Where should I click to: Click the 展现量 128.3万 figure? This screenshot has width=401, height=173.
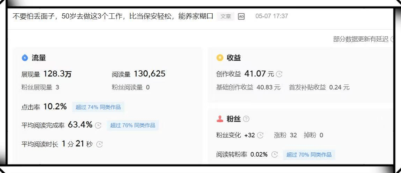[47, 74]
